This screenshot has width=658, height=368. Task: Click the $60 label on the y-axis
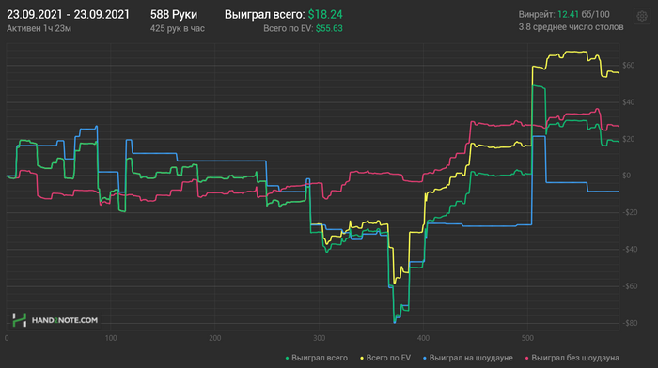pos(628,66)
